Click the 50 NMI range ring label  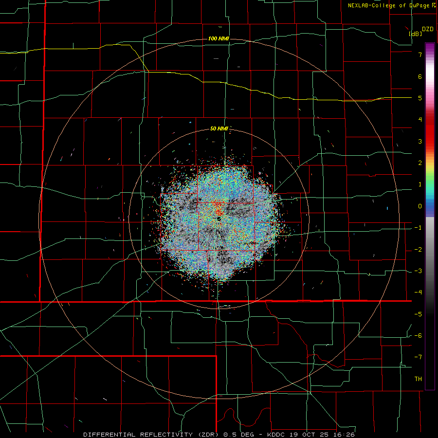pyautogui.click(x=219, y=128)
